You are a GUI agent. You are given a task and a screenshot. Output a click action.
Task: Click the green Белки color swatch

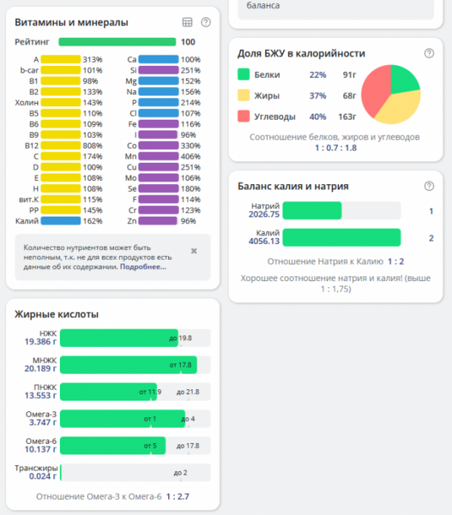click(x=244, y=74)
